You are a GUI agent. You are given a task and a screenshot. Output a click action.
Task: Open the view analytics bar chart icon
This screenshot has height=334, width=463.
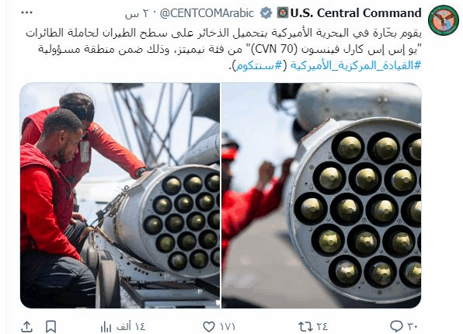tap(106, 326)
